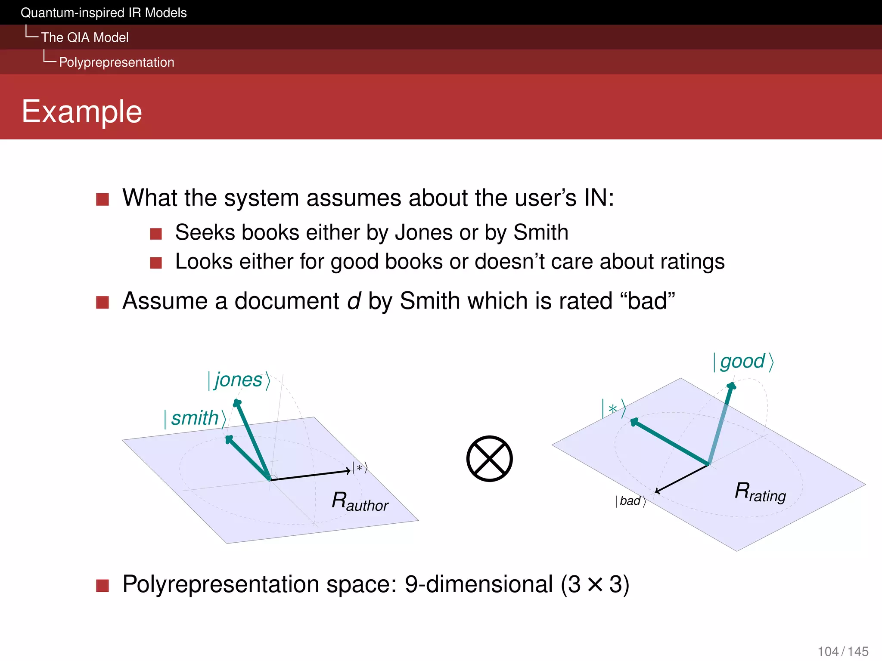
Task: Click the R rating subspace label
Action: coord(761,492)
